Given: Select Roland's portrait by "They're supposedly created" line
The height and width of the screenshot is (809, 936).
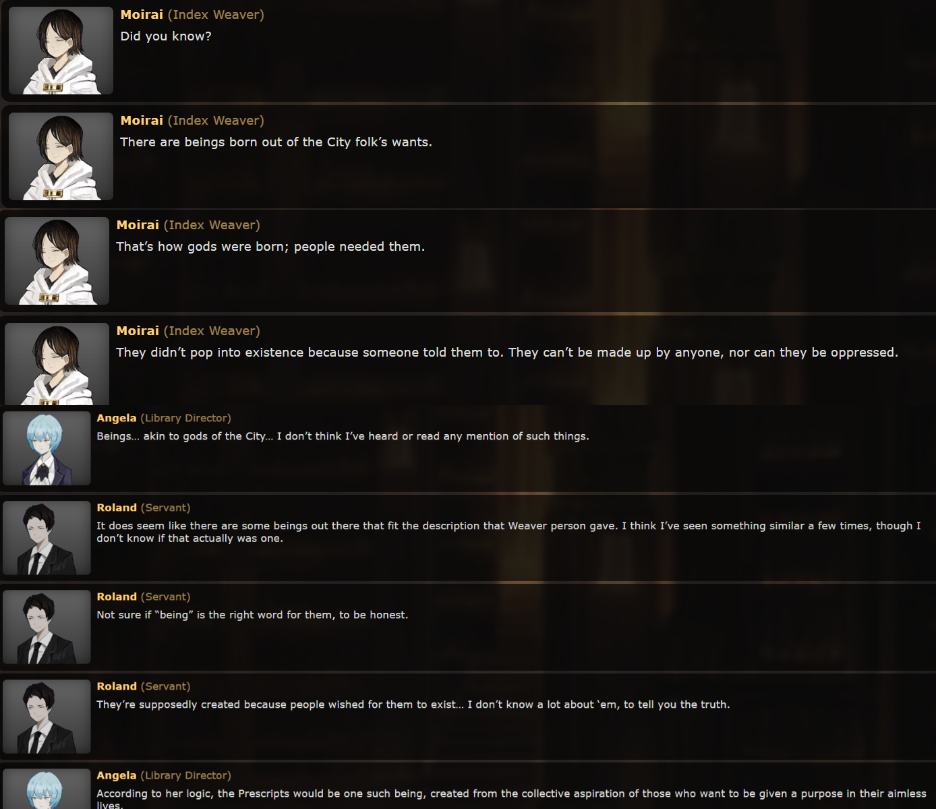Looking at the screenshot, I should click(x=47, y=717).
